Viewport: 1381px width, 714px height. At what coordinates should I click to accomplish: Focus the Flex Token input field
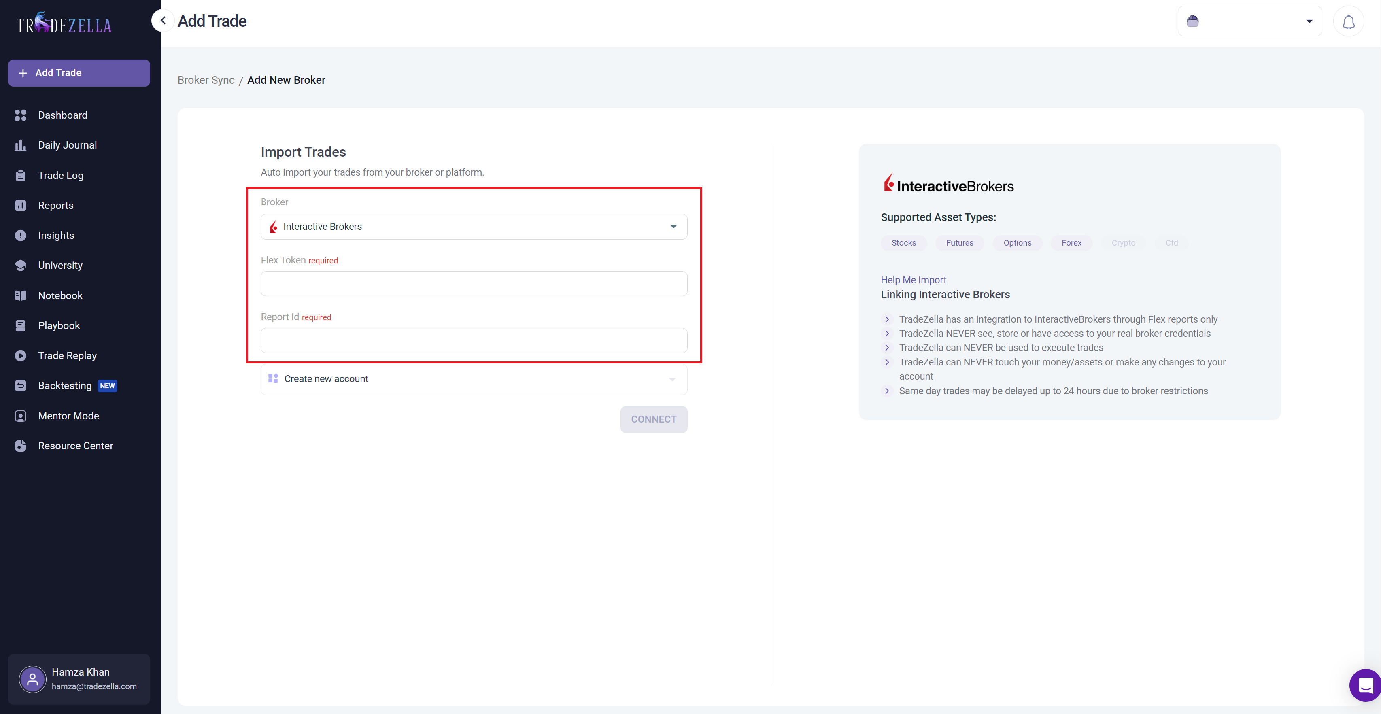474,284
